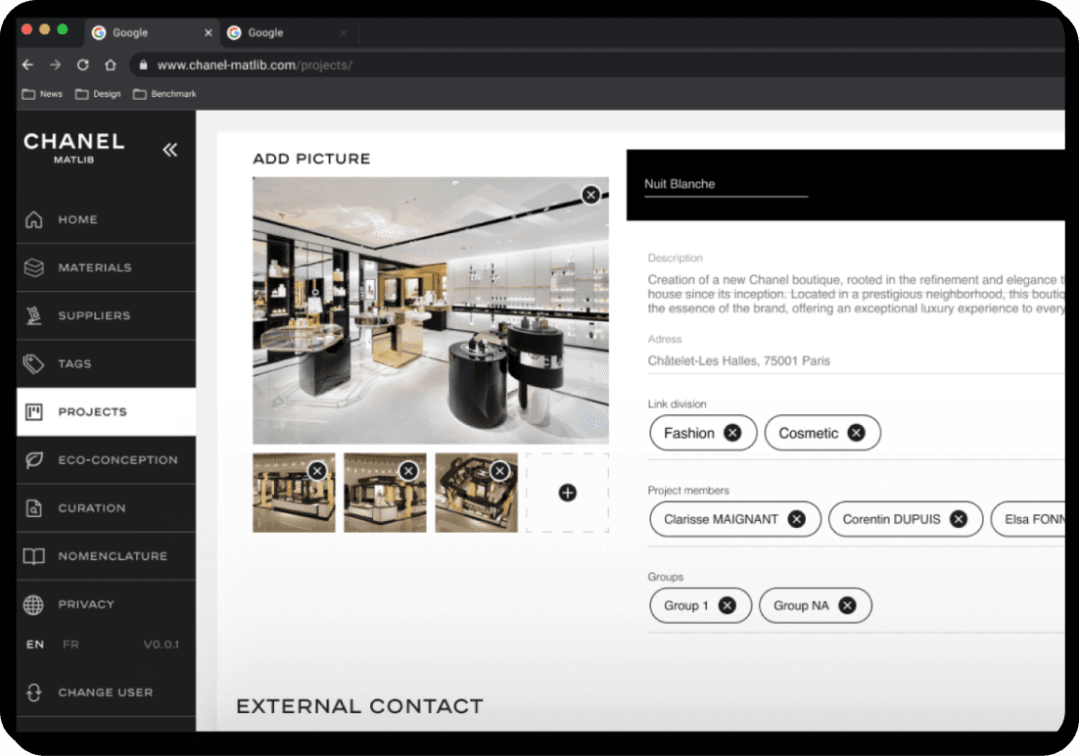Click the large boutique main image
1079x756 pixels.
coord(431,310)
